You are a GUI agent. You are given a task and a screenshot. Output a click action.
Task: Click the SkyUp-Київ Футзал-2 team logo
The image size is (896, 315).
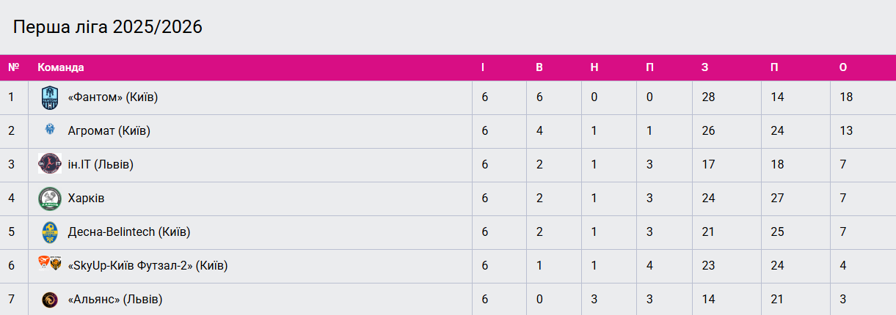tap(49, 265)
